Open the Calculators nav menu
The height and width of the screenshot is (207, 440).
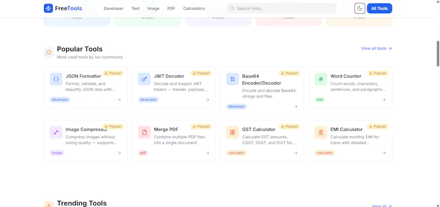click(194, 8)
